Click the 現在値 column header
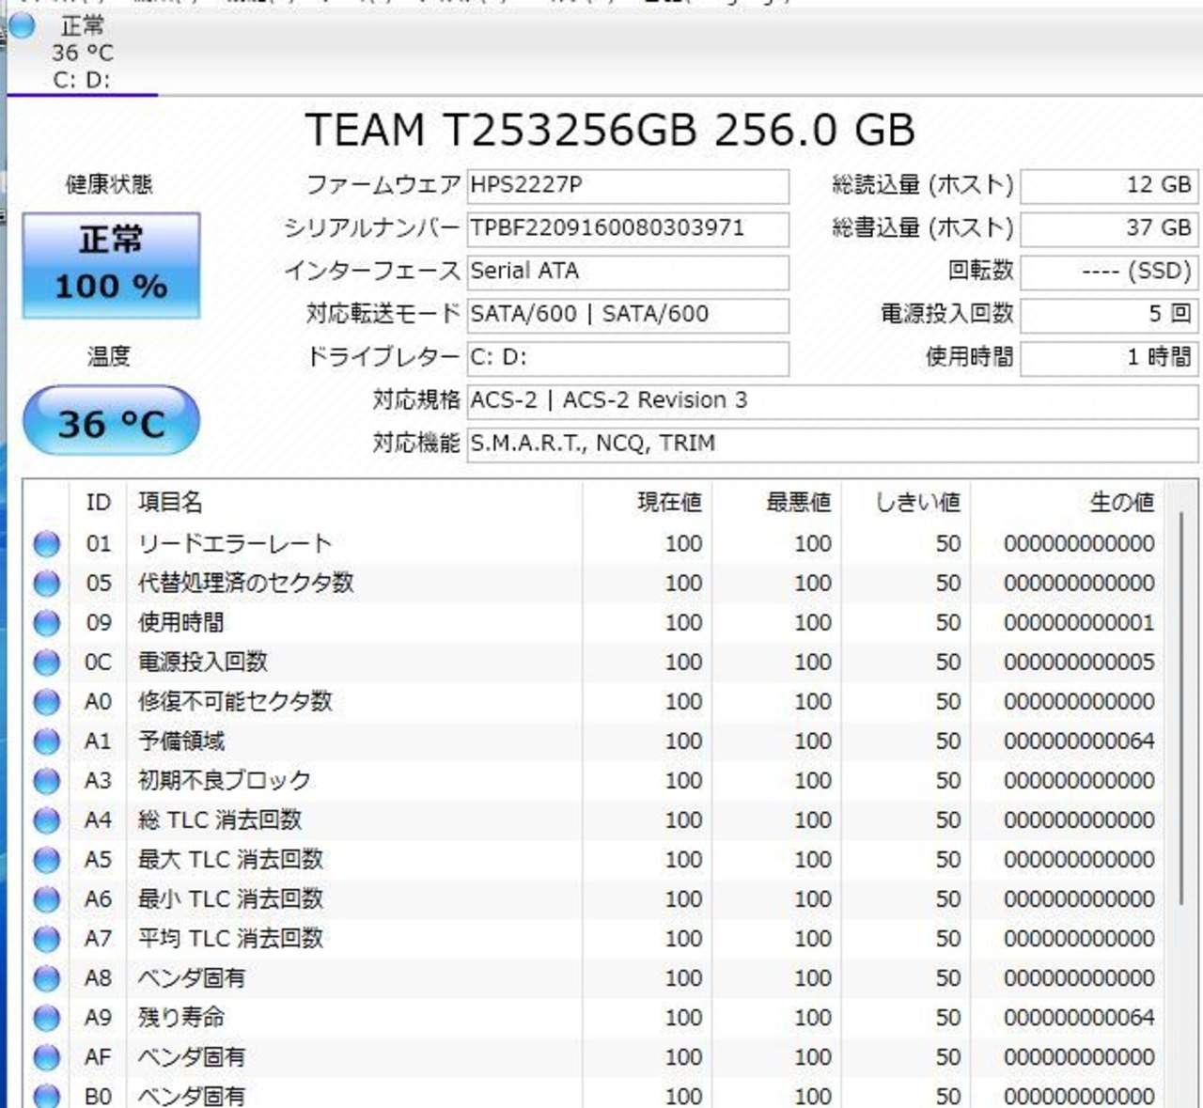This screenshot has width=1203, height=1108. [x=669, y=503]
